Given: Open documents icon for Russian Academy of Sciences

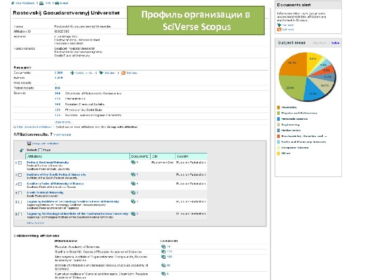Looking at the screenshot, I should tap(163, 247).
